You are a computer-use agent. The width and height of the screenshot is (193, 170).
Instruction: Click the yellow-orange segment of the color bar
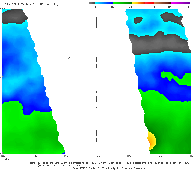(x=138, y=3)
